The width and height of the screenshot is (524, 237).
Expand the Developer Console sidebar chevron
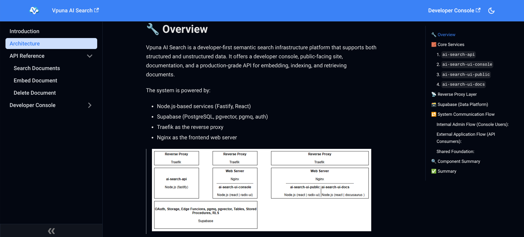point(90,105)
